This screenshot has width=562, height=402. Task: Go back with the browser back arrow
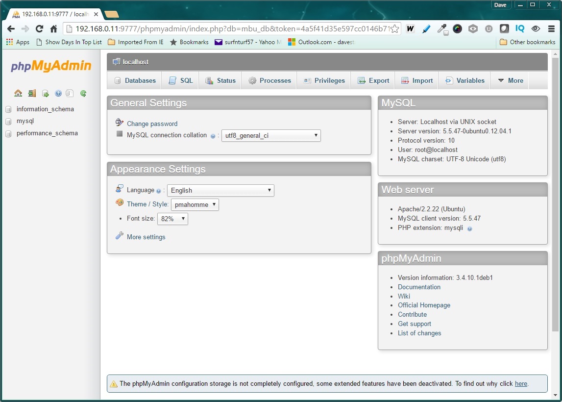click(x=11, y=29)
